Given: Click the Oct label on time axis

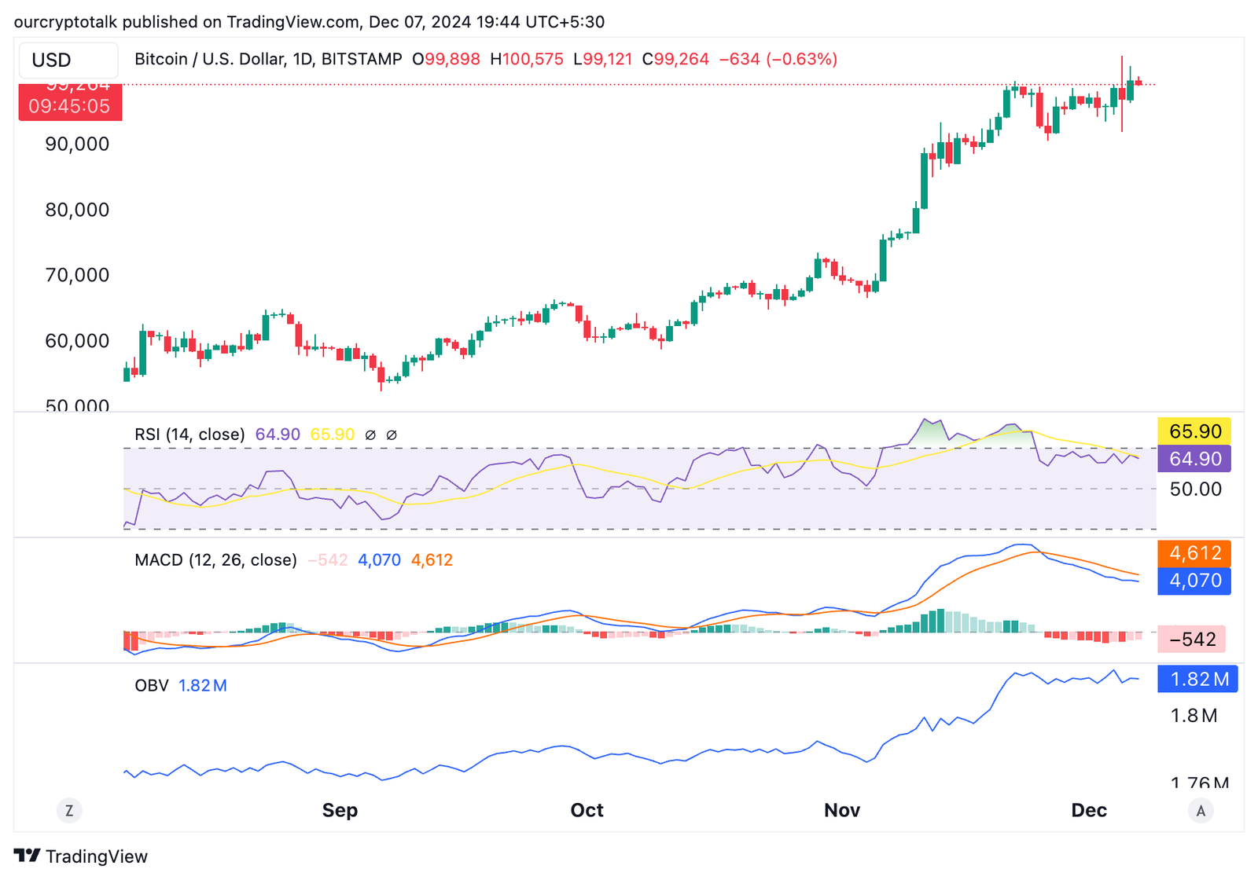Looking at the screenshot, I should pos(587,810).
